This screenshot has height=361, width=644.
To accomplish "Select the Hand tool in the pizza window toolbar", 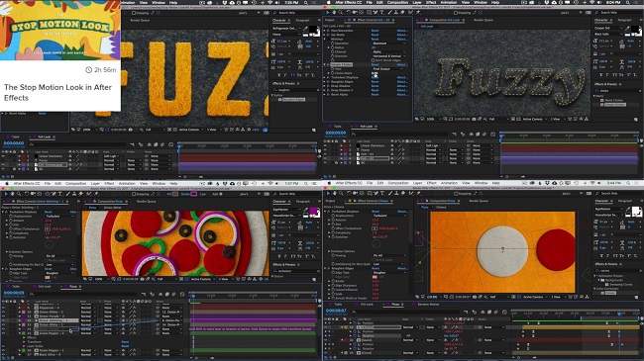I will pos(13,194).
